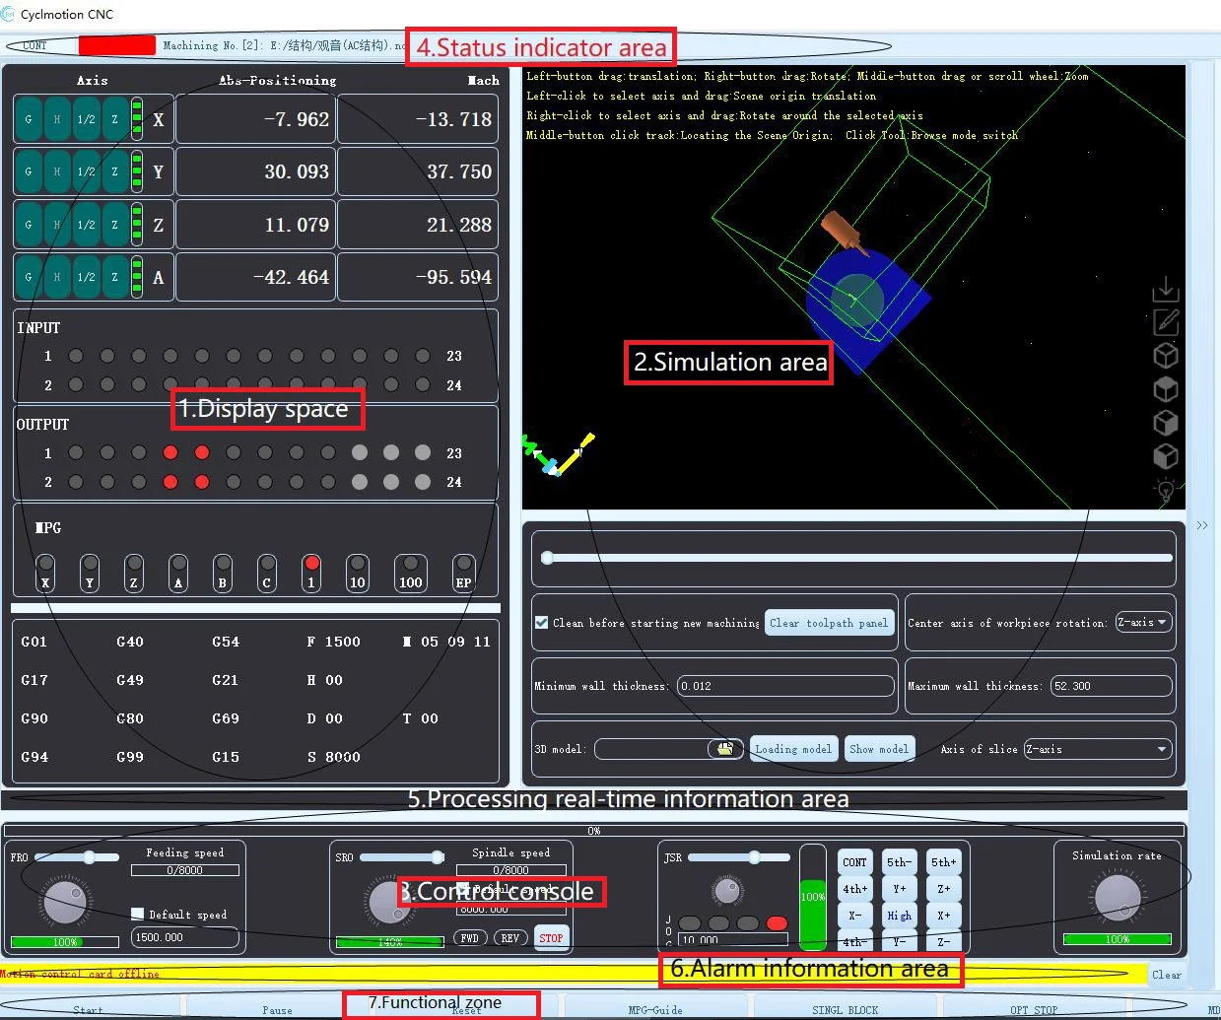Screen dimensions: 1221x1020
Task: Click the feed rate override knob
Action: pyautogui.click(x=65, y=902)
